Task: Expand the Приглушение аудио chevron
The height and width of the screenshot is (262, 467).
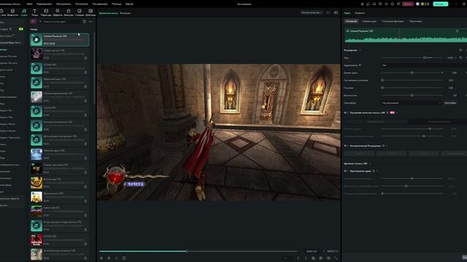Action: point(377,171)
